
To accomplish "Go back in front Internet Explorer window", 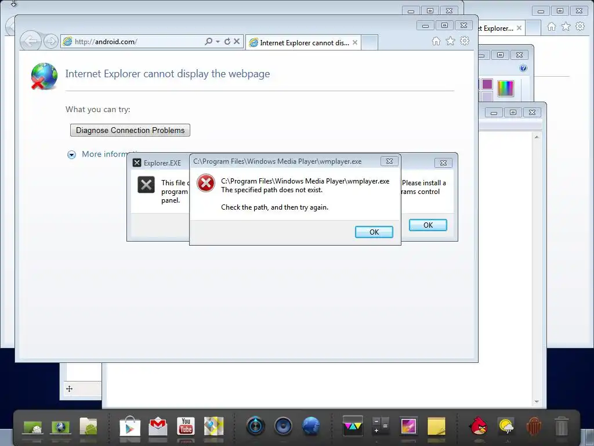I will click(31, 41).
